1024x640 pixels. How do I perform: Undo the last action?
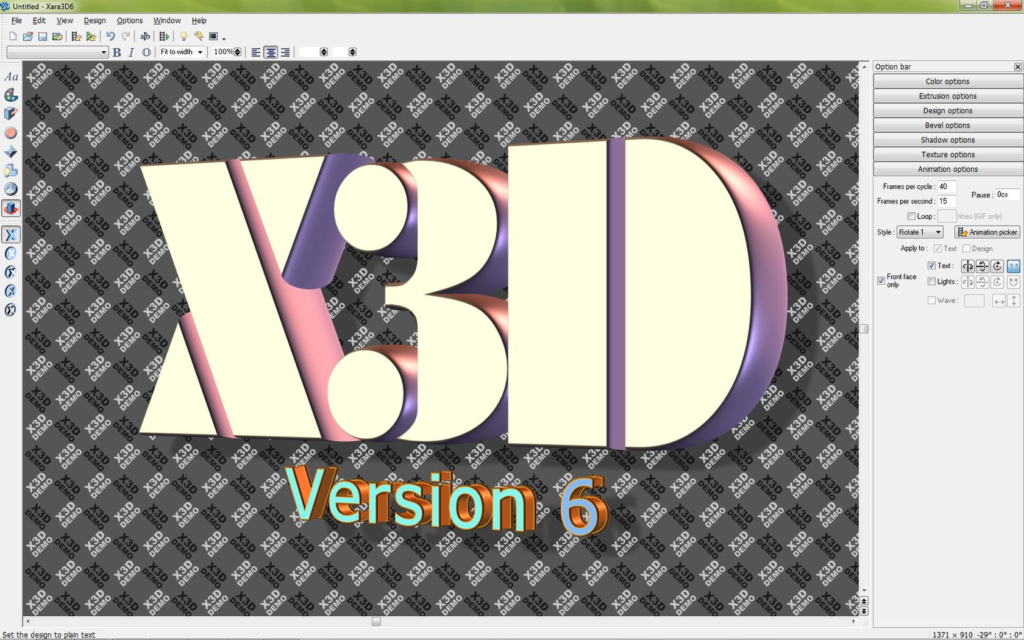110,37
